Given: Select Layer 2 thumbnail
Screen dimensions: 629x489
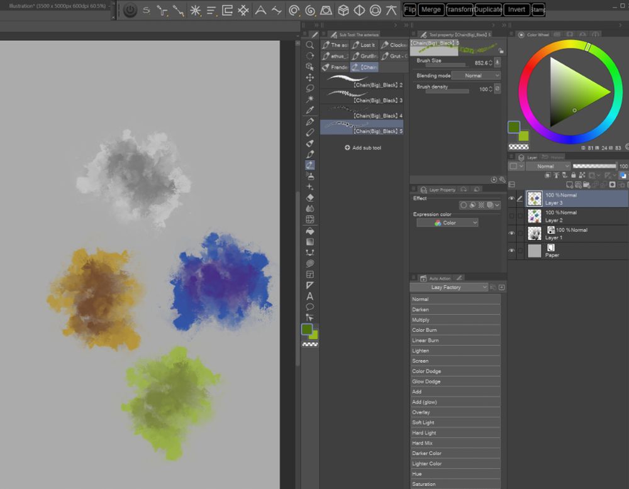Looking at the screenshot, I should [x=534, y=216].
